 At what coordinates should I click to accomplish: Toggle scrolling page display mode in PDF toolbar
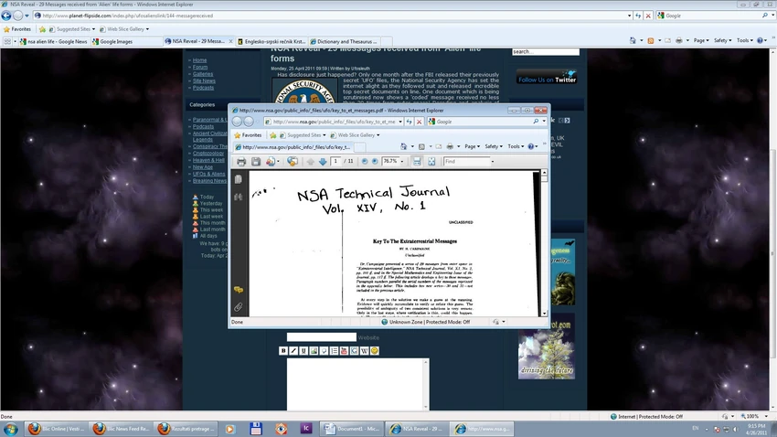click(417, 162)
